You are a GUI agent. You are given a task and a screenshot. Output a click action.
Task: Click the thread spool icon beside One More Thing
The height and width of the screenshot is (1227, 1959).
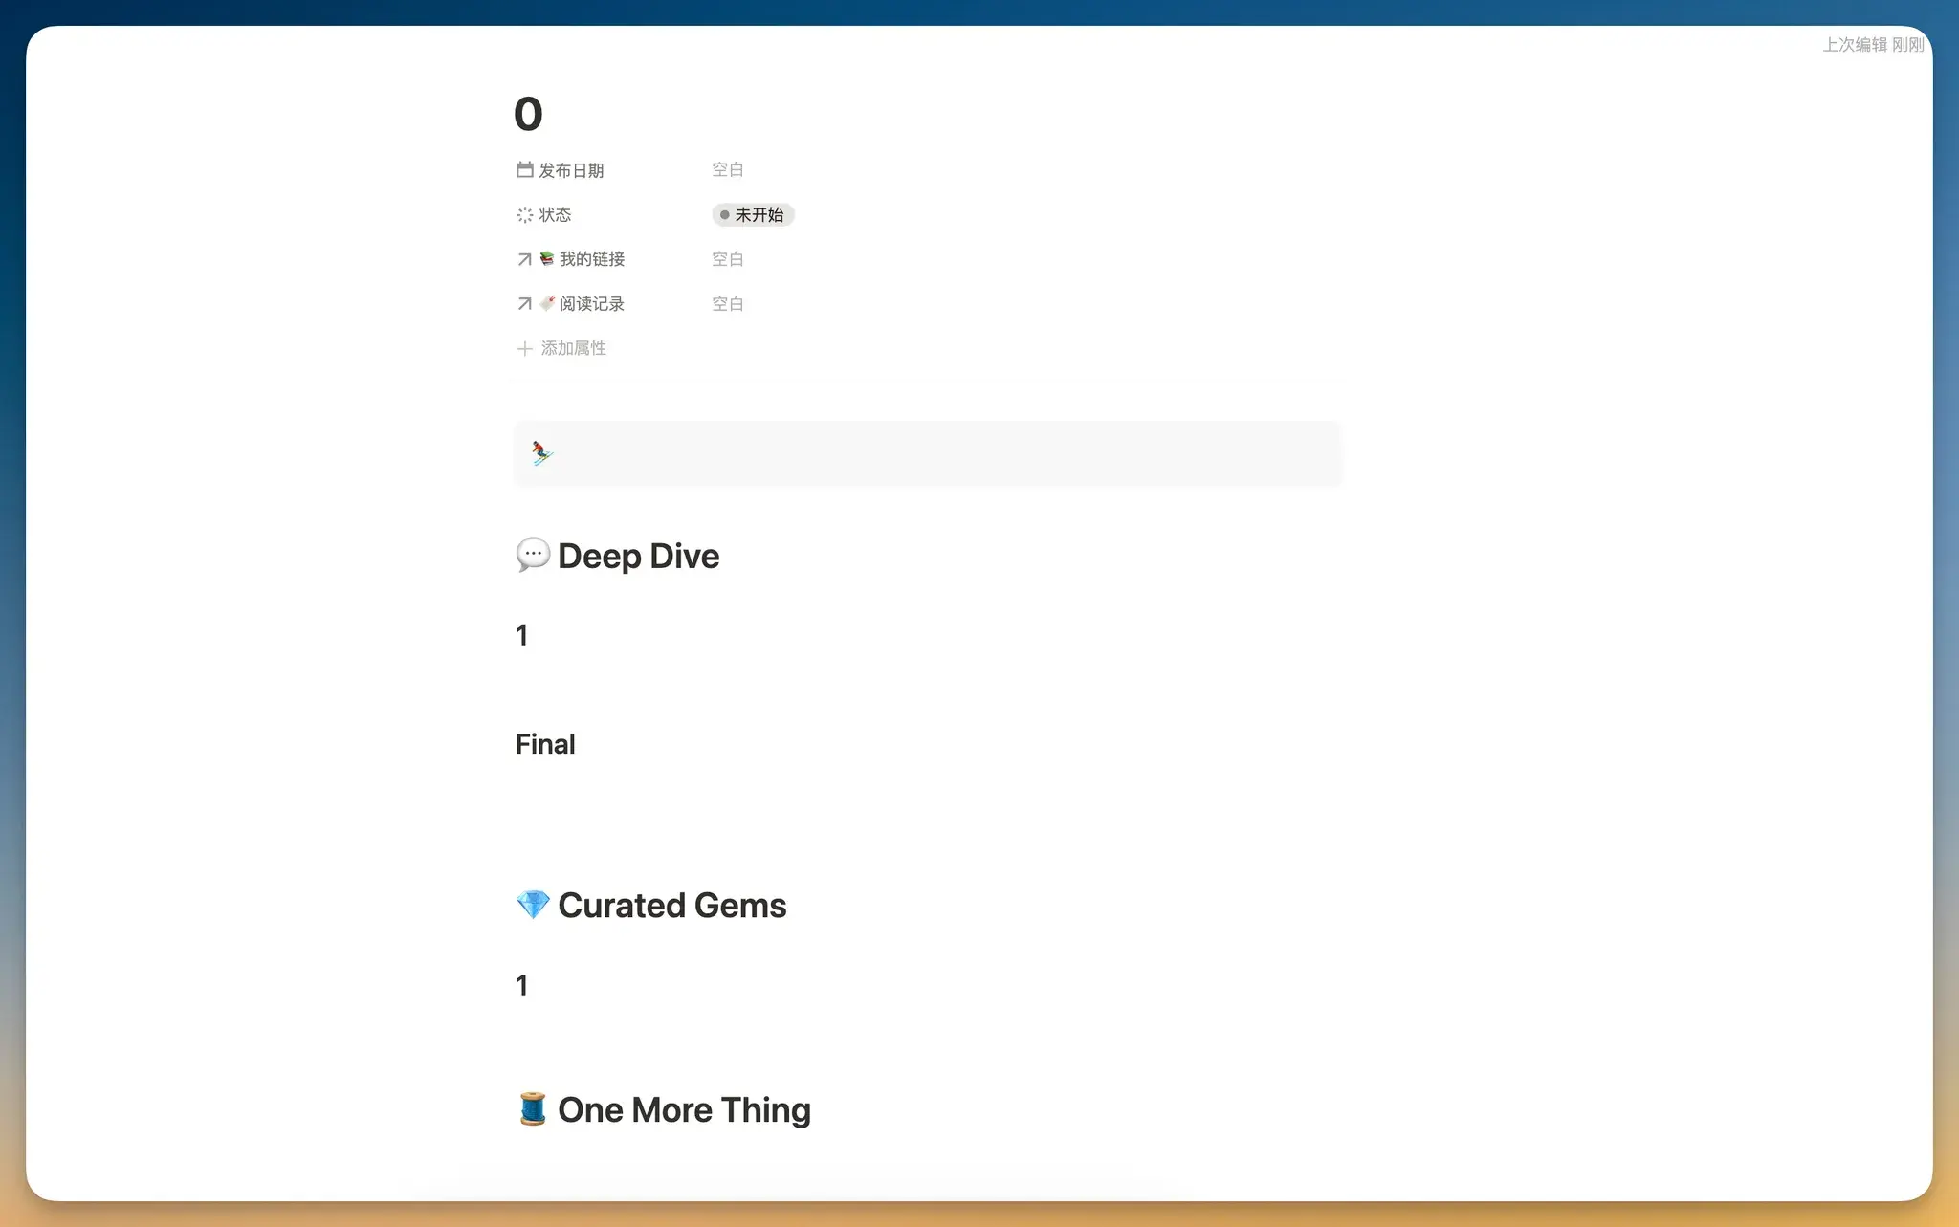(x=533, y=1109)
